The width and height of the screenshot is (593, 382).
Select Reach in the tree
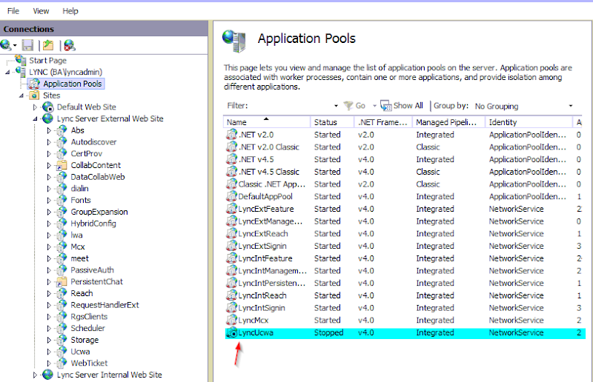click(82, 293)
